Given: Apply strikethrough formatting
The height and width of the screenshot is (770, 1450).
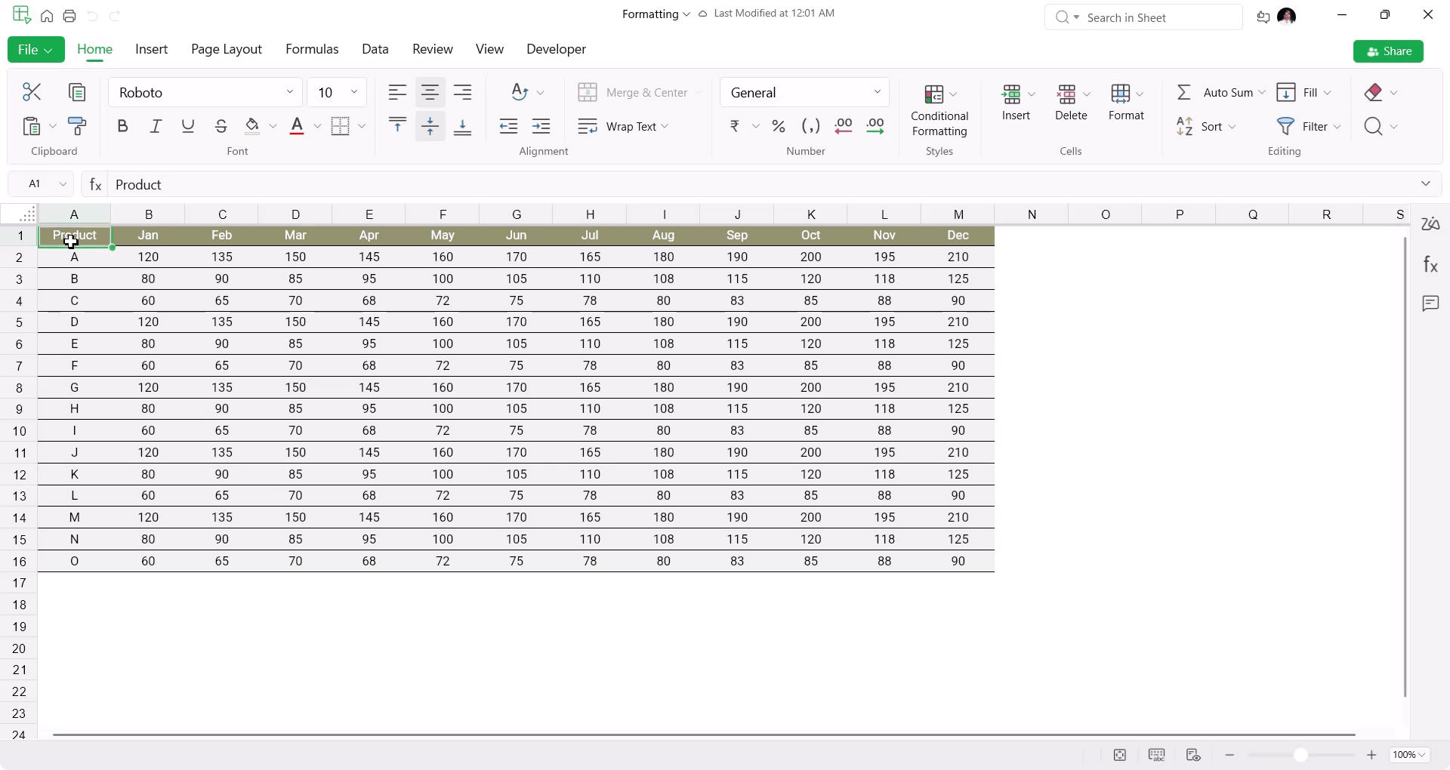Looking at the screenshot, I should [221, 126].
